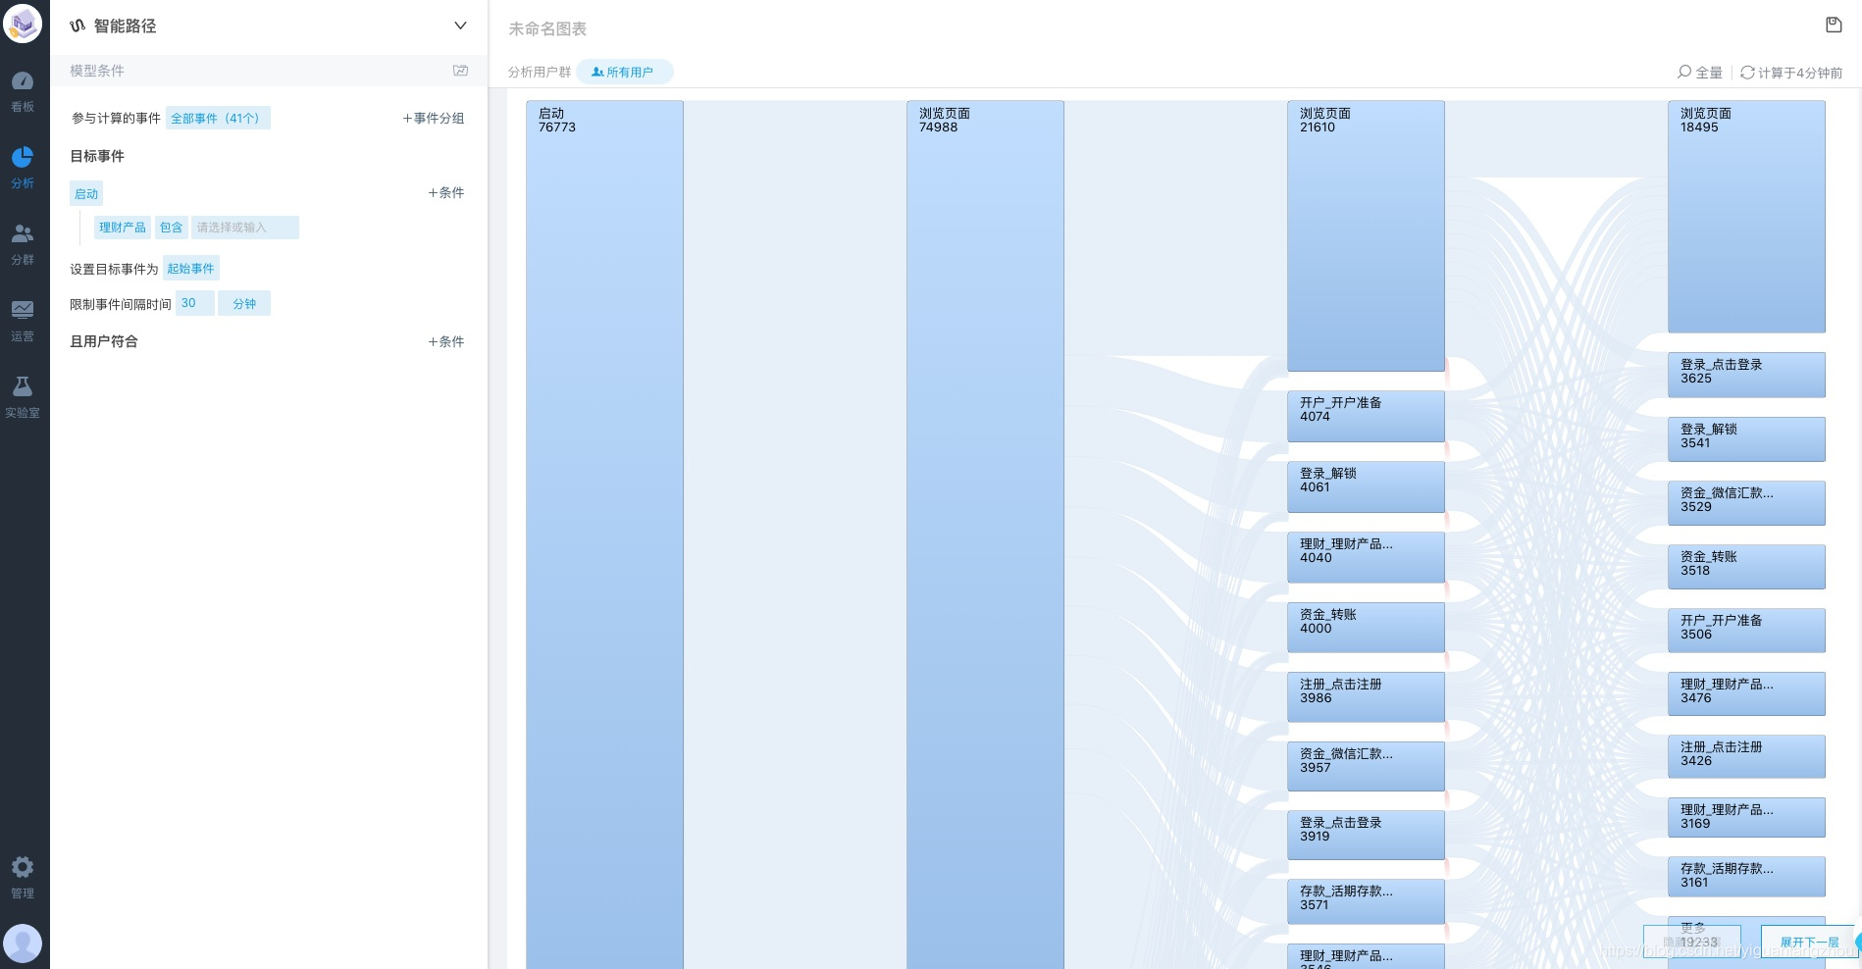The image size is (1862, 969).
Task: Open the 看板 dashboard sidebar icon
Action: [x=23, y=92]
